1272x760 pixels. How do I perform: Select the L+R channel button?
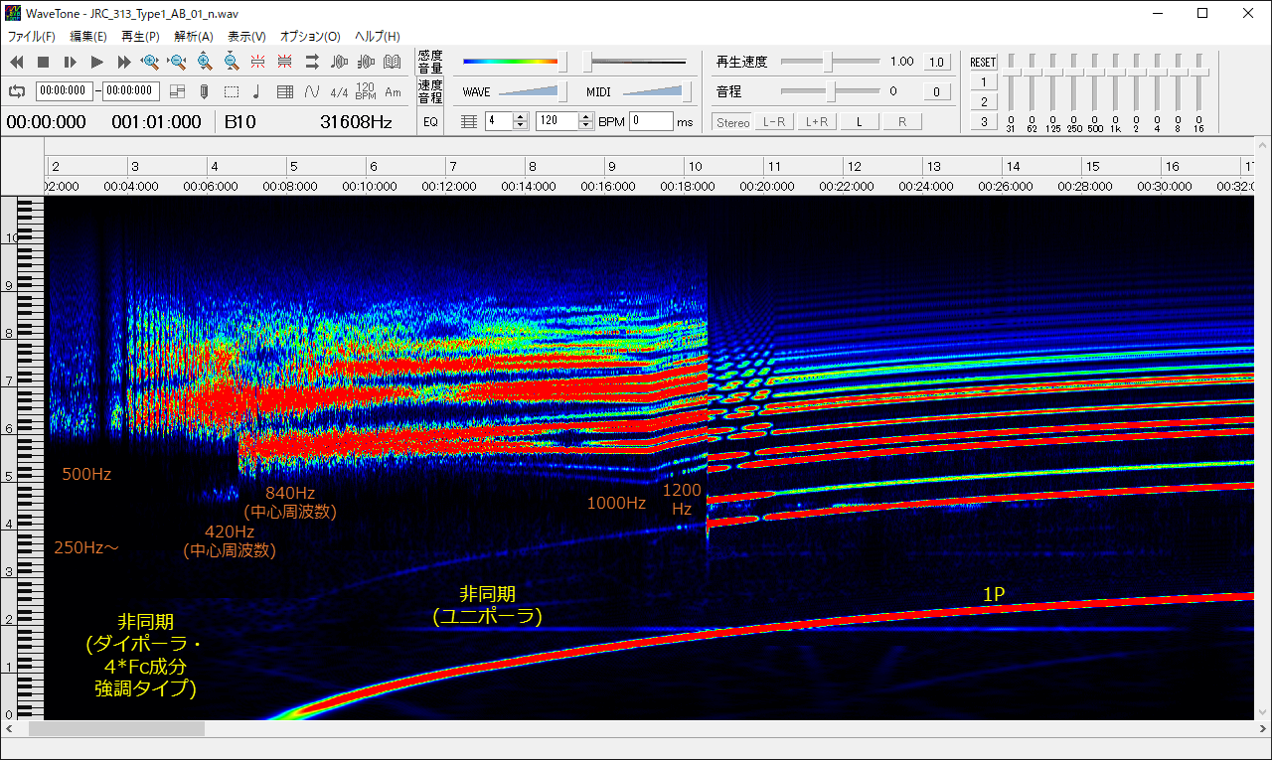point(817,121)
